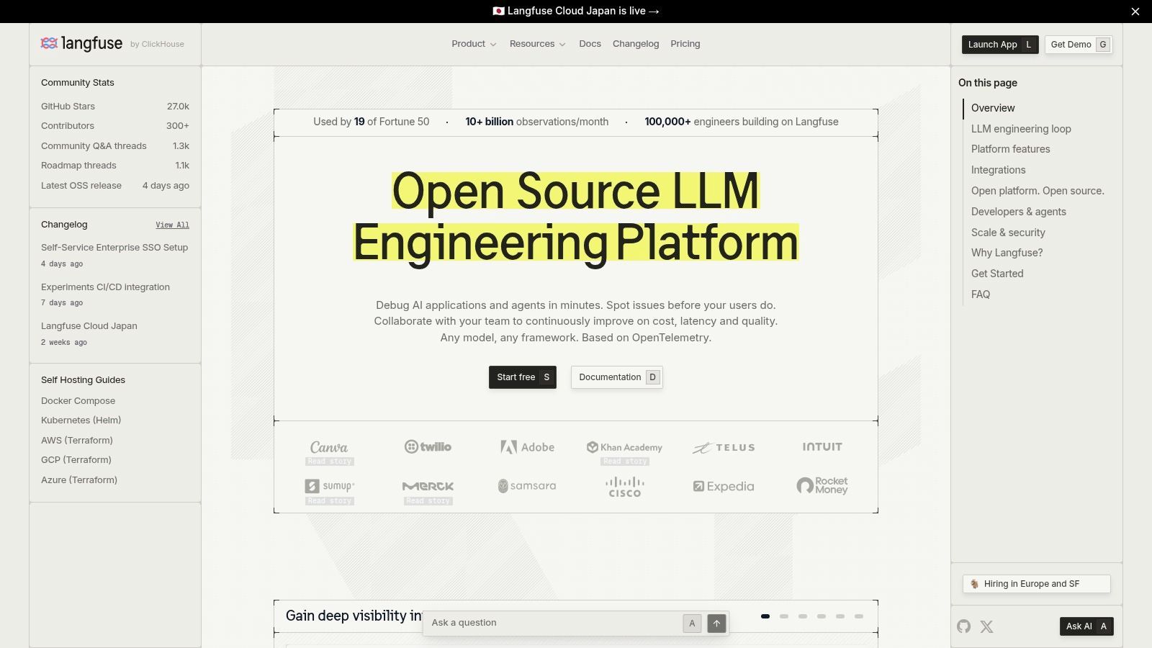Image resolution: width=1152 pixels, height=648 pixels.
Task: Expand the Product dropdown menu
Action: click(474, 44)
